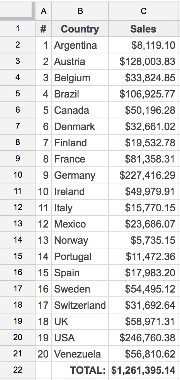Select the Germany country cell
The image size is (180, 380).
click(x=80, y=175)
